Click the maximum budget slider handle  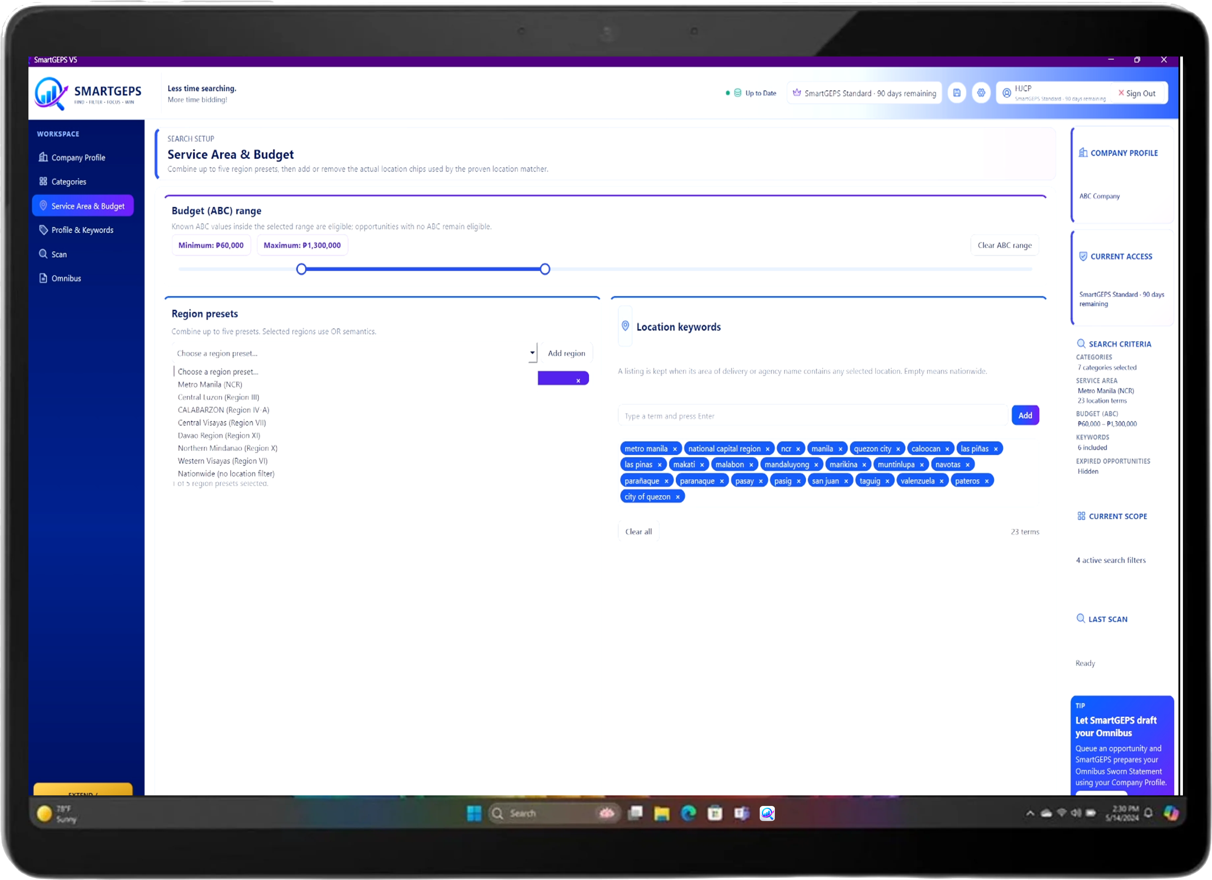tap(545, 269)
